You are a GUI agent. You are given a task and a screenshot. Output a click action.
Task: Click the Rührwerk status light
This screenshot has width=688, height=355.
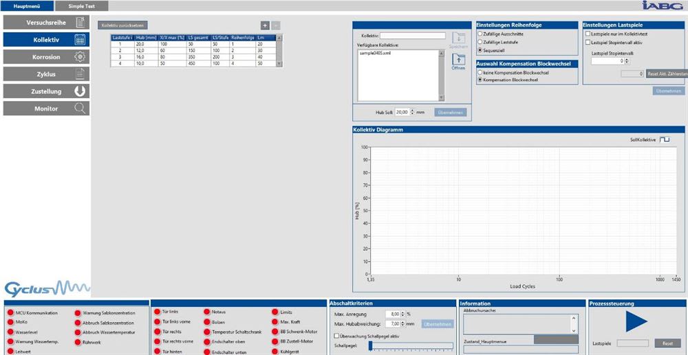pos(78,343)
